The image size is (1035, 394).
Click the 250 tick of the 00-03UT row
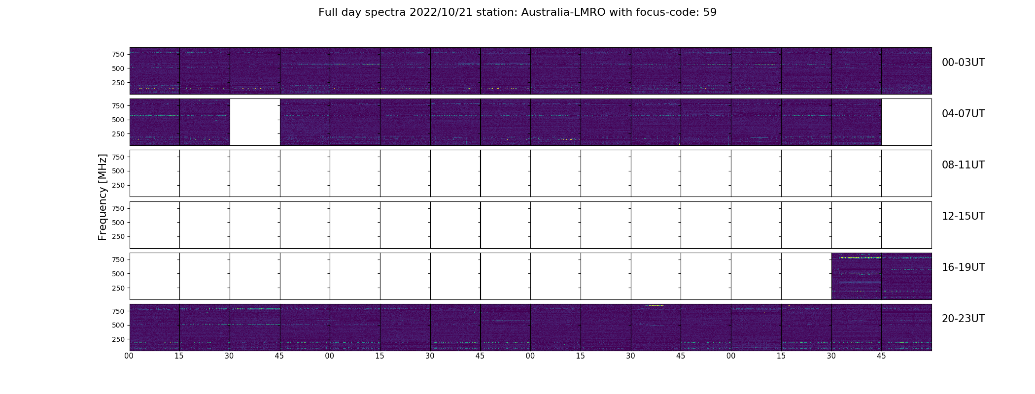coord(118,83)
